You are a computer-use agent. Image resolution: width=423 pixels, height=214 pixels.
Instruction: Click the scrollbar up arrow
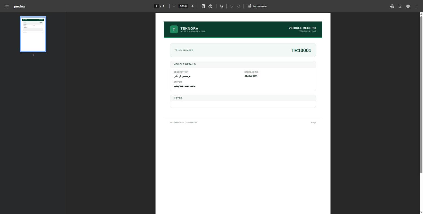pos(421,14)
